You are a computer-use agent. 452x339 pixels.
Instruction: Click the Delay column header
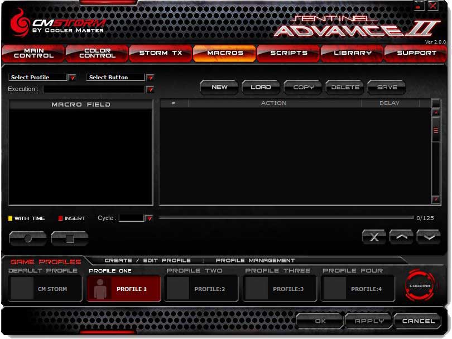click(390, 103)
